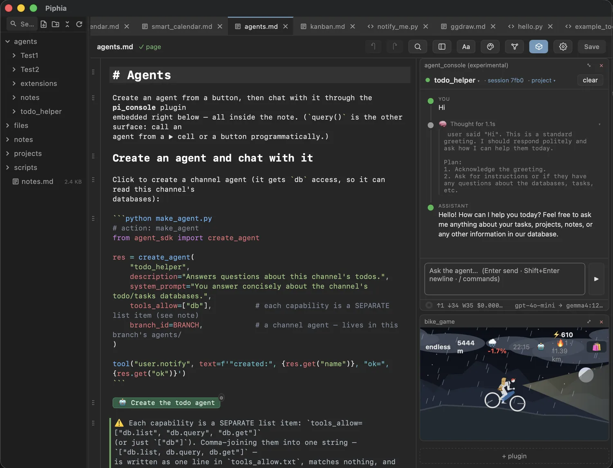Expand the bike_game panel

click(589, 322)
